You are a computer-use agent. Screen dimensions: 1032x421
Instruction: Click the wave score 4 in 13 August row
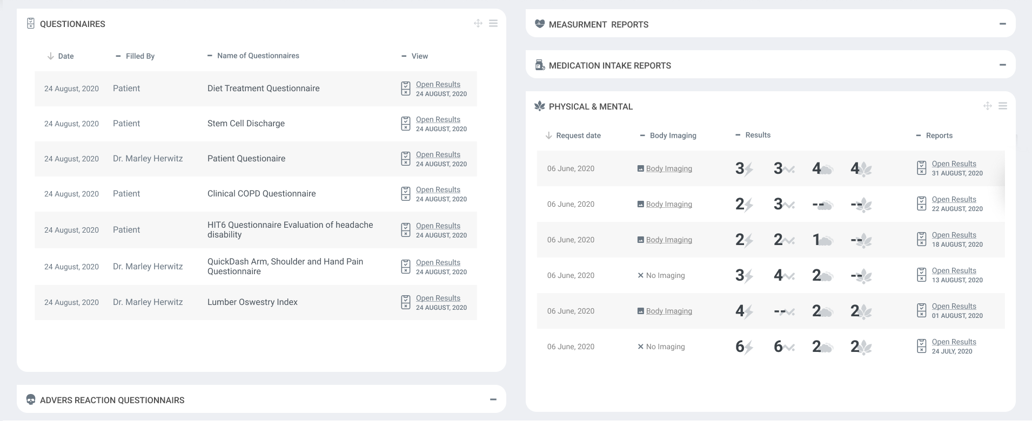coord(784,275)
